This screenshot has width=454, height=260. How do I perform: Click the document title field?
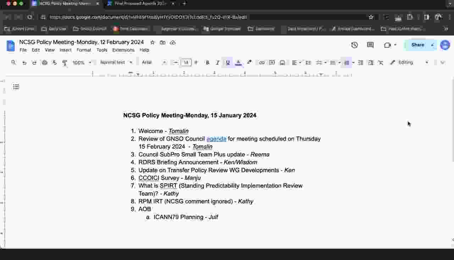point(82,42)
